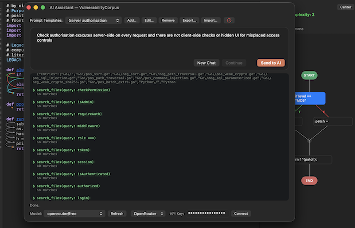Refresh the model list

tap(117, 214)
